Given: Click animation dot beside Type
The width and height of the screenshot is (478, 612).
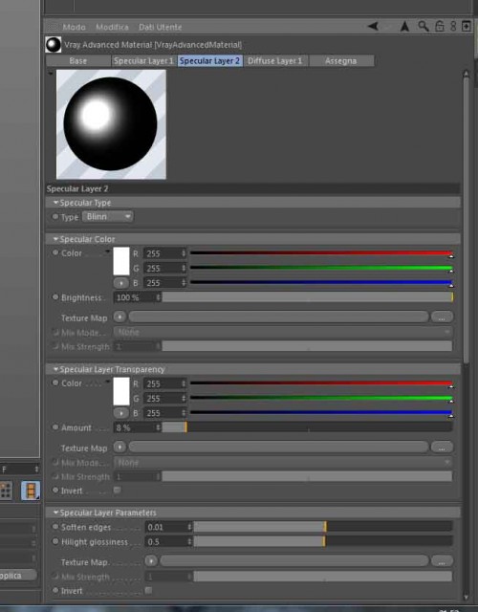Looking at the screenshot, I should [x=55, y=216].
